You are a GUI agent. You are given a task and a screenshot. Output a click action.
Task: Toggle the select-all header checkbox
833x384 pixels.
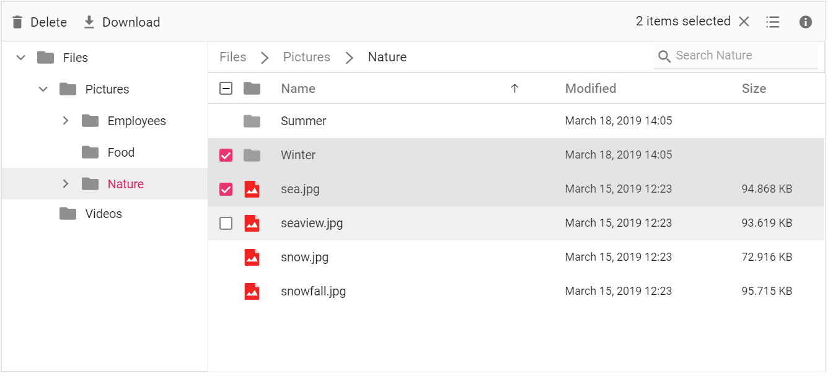click(x=226, y=89)
